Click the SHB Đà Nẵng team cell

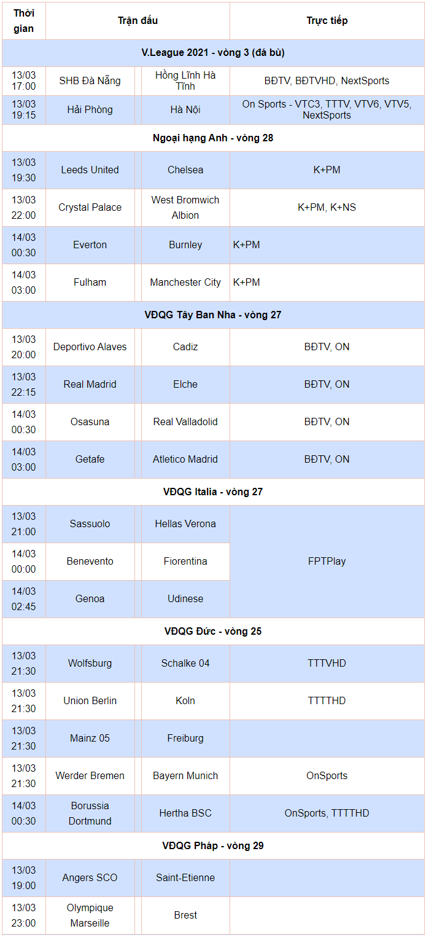click(x=90, y=81)
